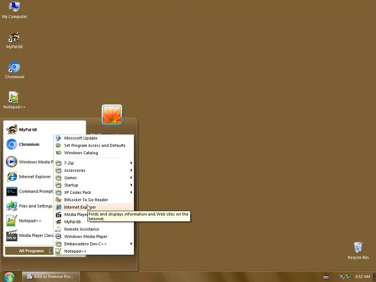Click BitLocker To Go Reader icon
376x282 pixels.
pyautogui.click(x=58, y=200)
